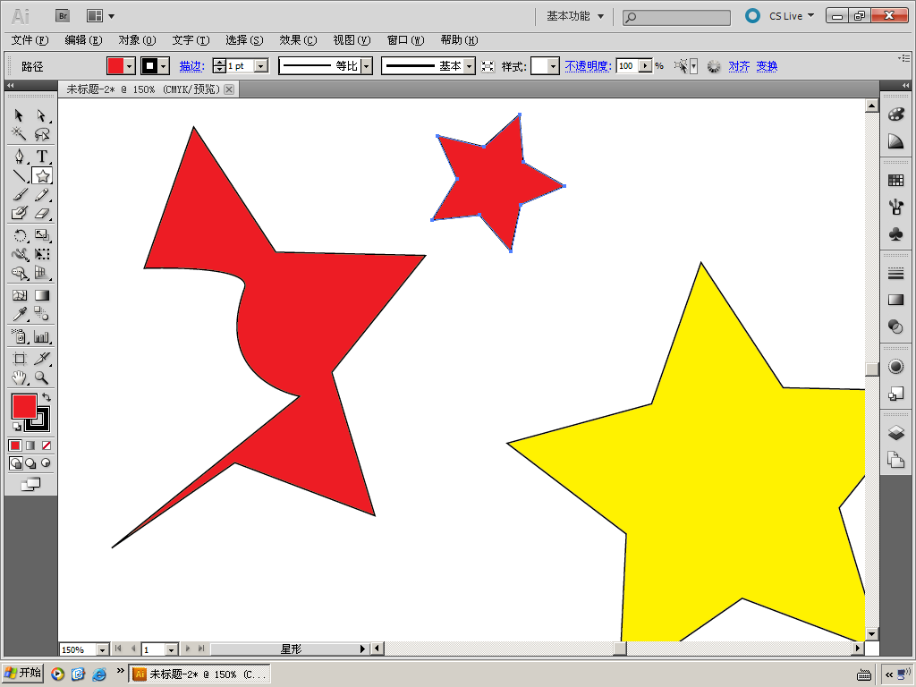Select the Shape Builder tool
This screenshot has height=687, width=916.
tap(20, 273)
